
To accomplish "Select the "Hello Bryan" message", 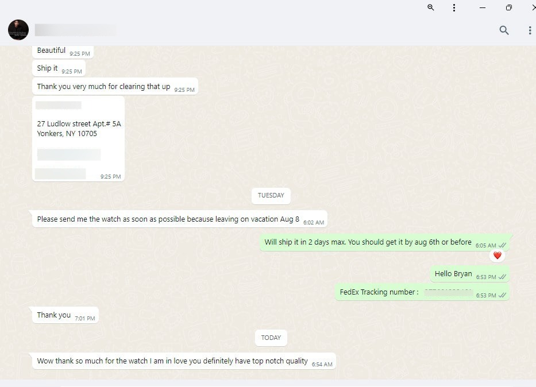I will (453, 274).
